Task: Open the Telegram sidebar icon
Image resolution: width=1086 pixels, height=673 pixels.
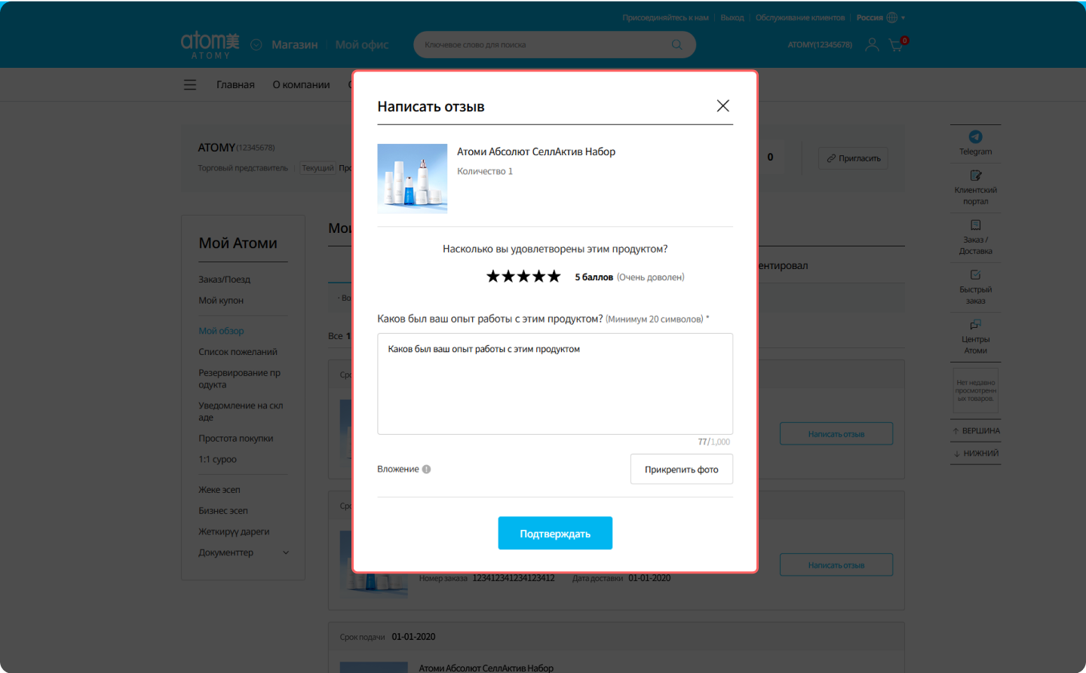Action: tap(975, 136)
